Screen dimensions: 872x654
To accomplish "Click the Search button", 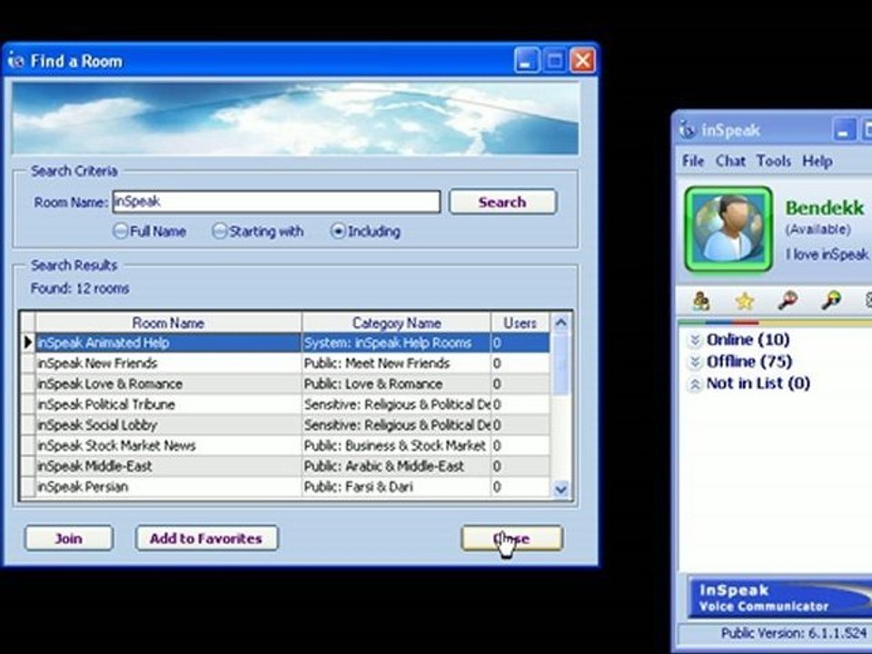I will [502, 202].
